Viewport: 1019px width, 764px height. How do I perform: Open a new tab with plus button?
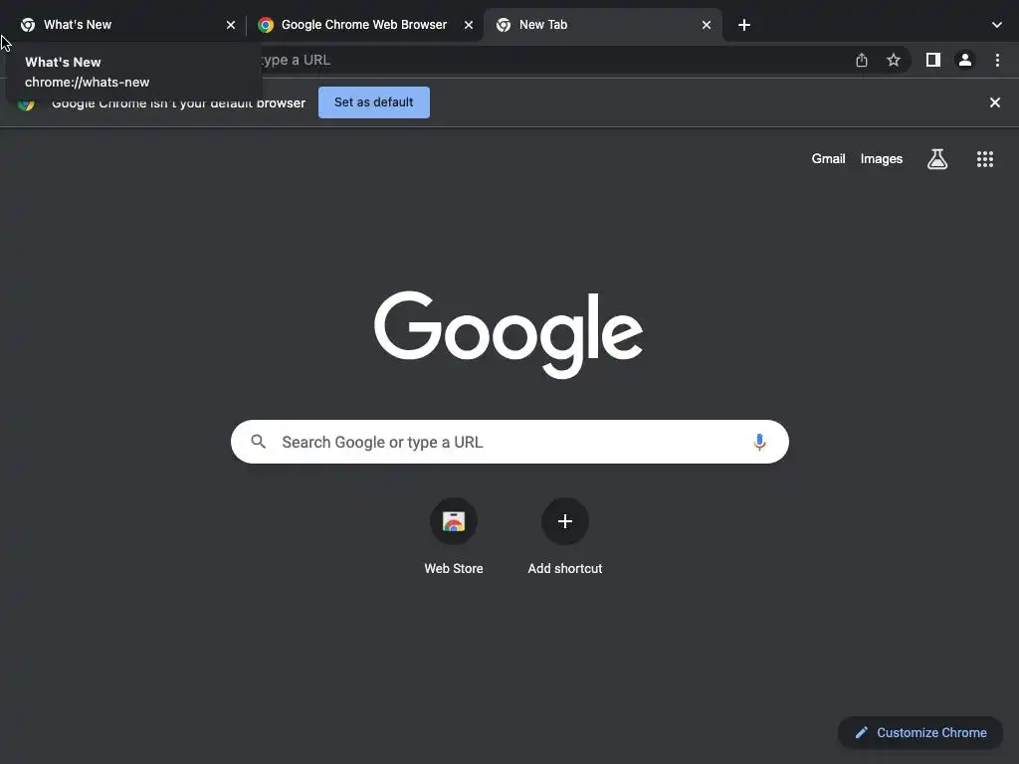click(x=744, y=25)
